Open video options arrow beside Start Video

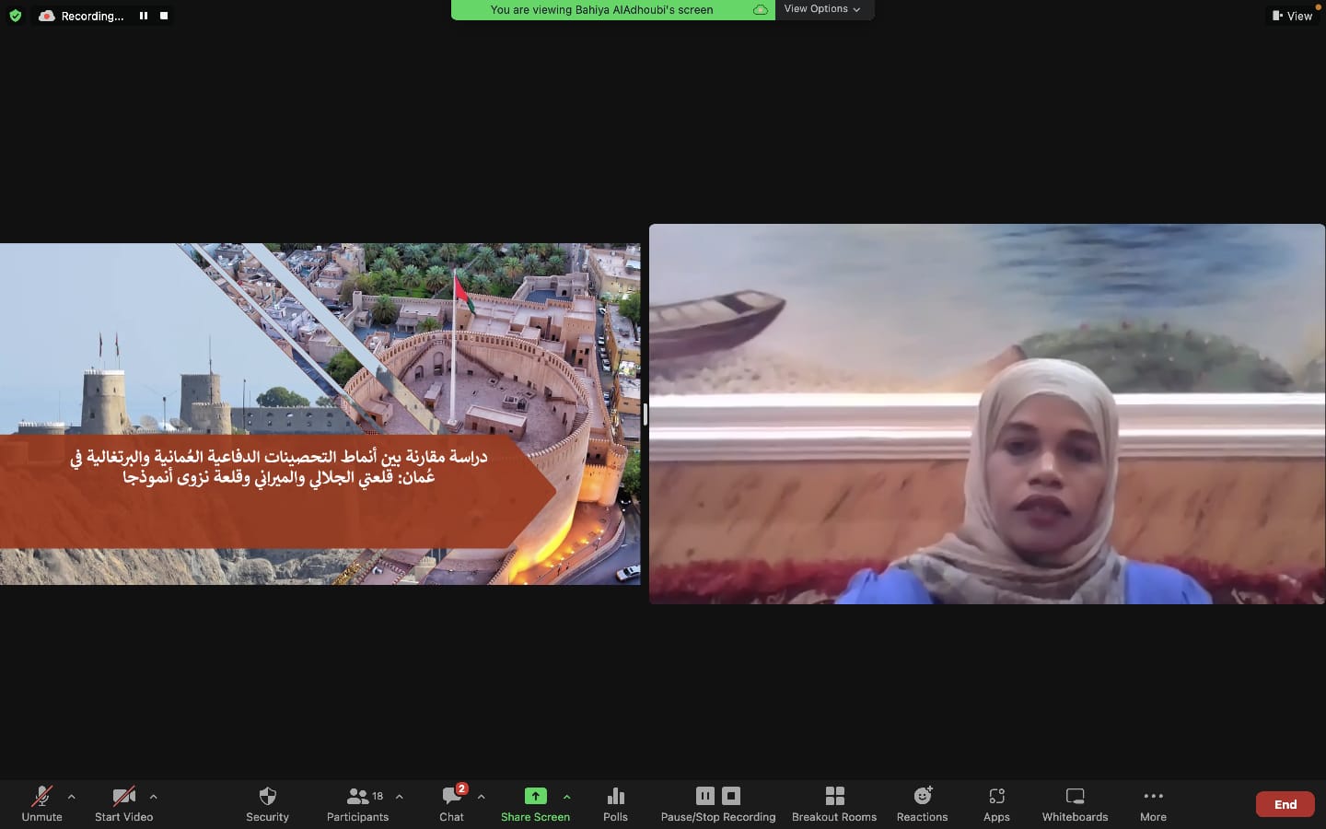click(x=153, y=797)
